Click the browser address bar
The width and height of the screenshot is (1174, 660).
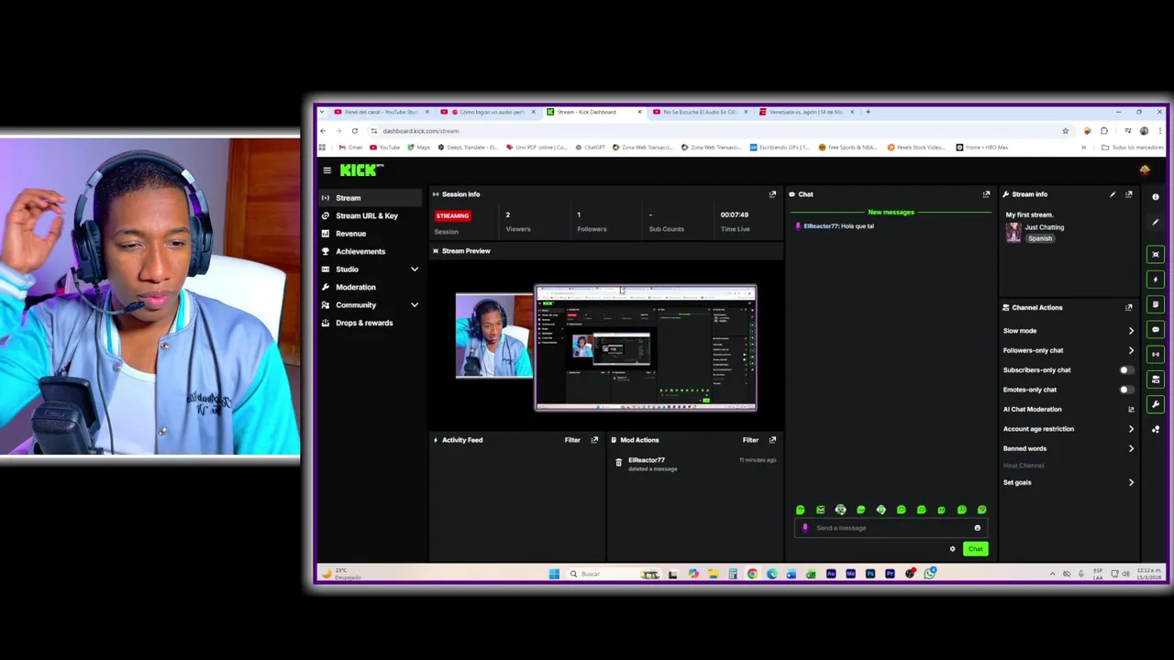[715, 131]
